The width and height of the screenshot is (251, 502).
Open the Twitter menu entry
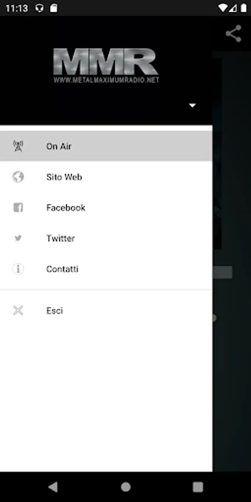tap(106, 238)
